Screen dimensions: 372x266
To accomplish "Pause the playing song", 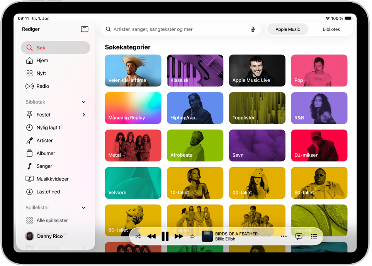I will click(x=165, y=236).
